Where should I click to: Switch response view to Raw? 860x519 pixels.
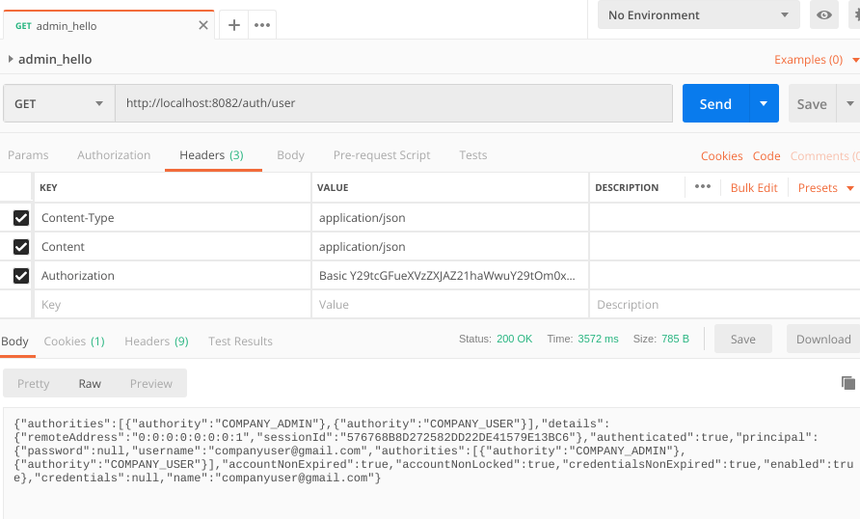(90, 384)
